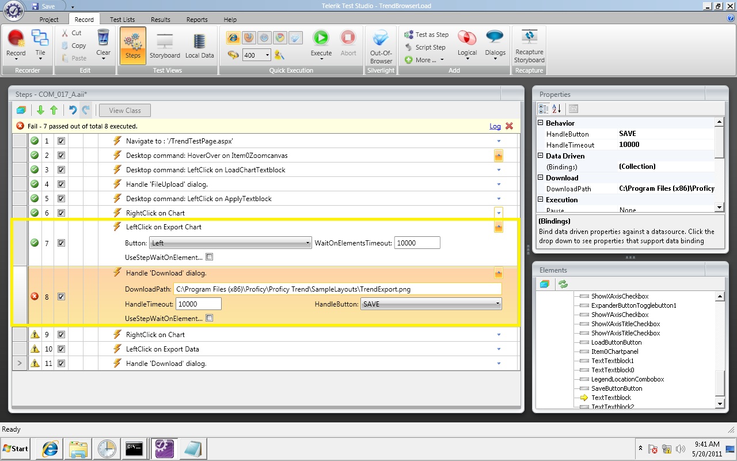Screen dimensions: 737x461
Task: Click the WaitOnElementsTimeout field
Action: pos(417,243)
